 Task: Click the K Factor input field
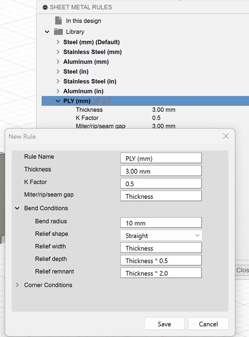(x=161, y=184)
